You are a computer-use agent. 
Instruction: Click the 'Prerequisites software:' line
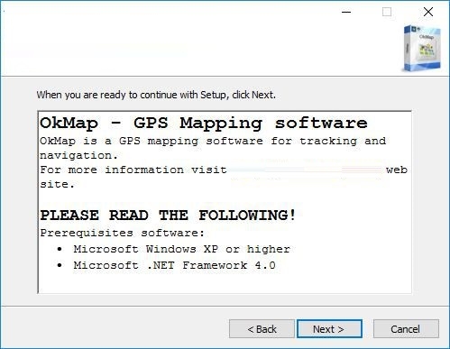coord(122,233)
